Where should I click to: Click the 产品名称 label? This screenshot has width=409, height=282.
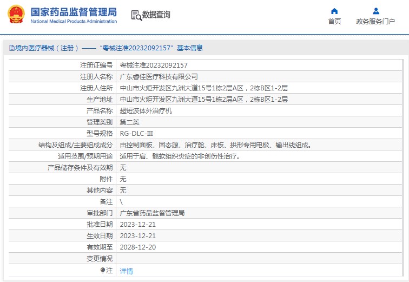(x=100, y=111)
